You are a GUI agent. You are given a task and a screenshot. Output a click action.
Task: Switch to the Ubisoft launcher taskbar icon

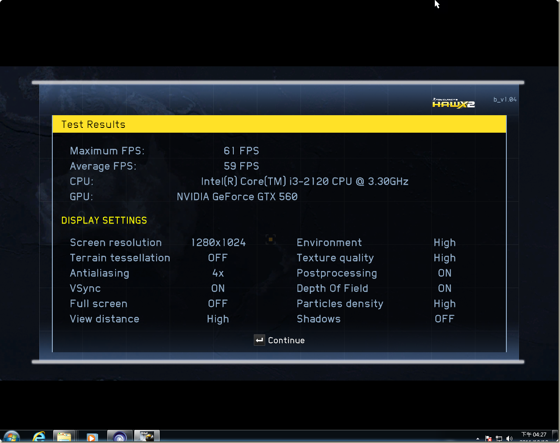pos(120,437)
